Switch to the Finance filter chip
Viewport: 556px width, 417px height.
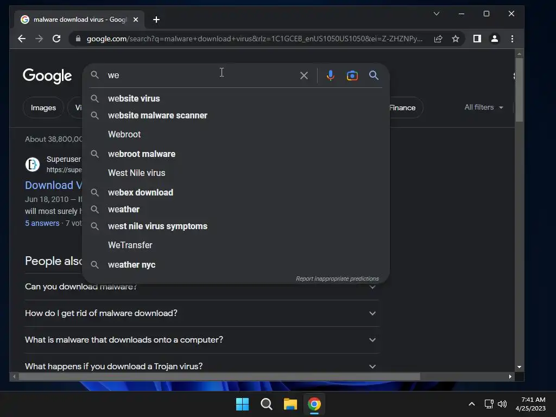pos(406,108)
